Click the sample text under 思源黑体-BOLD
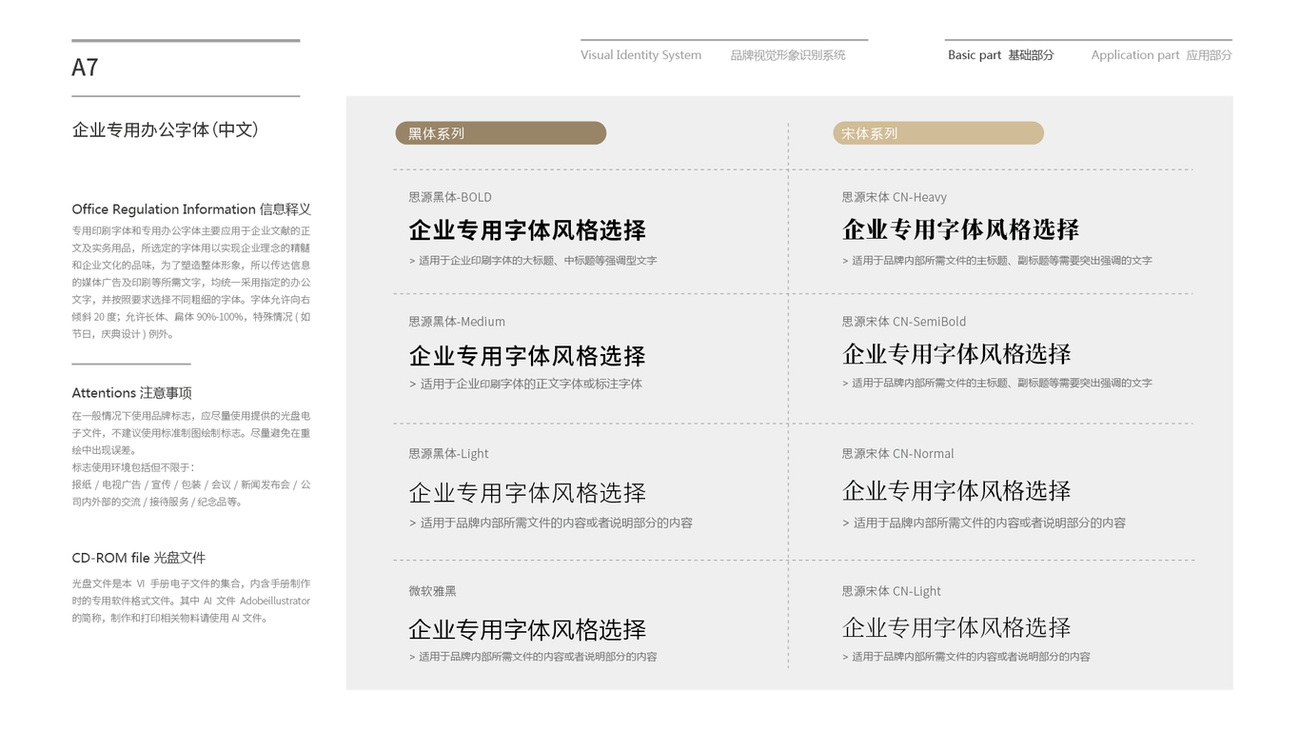This screenshot has height=731, width=1300. (527, 230)
